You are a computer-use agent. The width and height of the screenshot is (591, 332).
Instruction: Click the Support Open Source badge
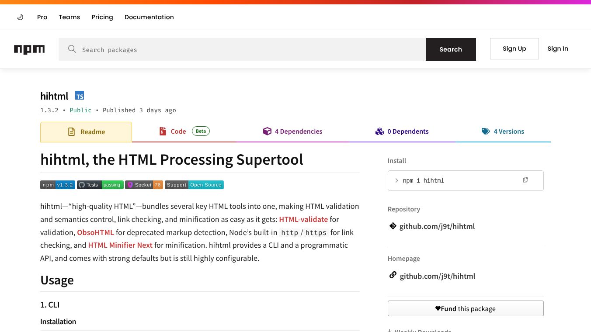click(194, 185)
